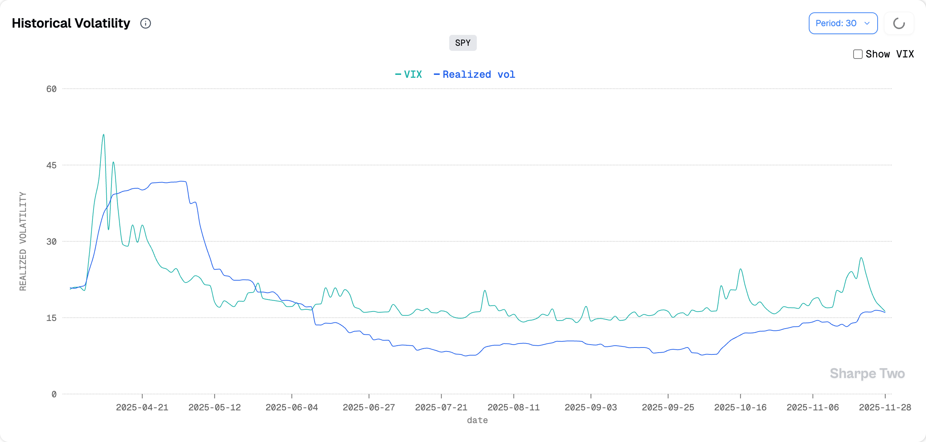
Task: Click the REALIZED VOLATILITY axis title
Action: [23, 241]
